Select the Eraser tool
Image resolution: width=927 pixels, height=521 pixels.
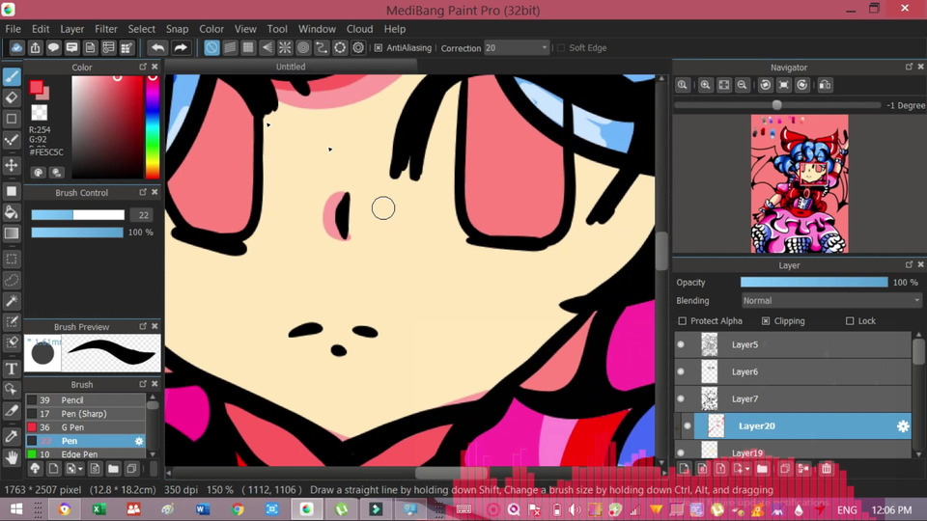(12, 97)
